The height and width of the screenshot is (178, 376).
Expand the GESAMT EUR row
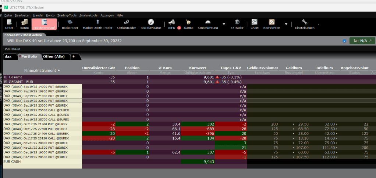click(6, 82)
